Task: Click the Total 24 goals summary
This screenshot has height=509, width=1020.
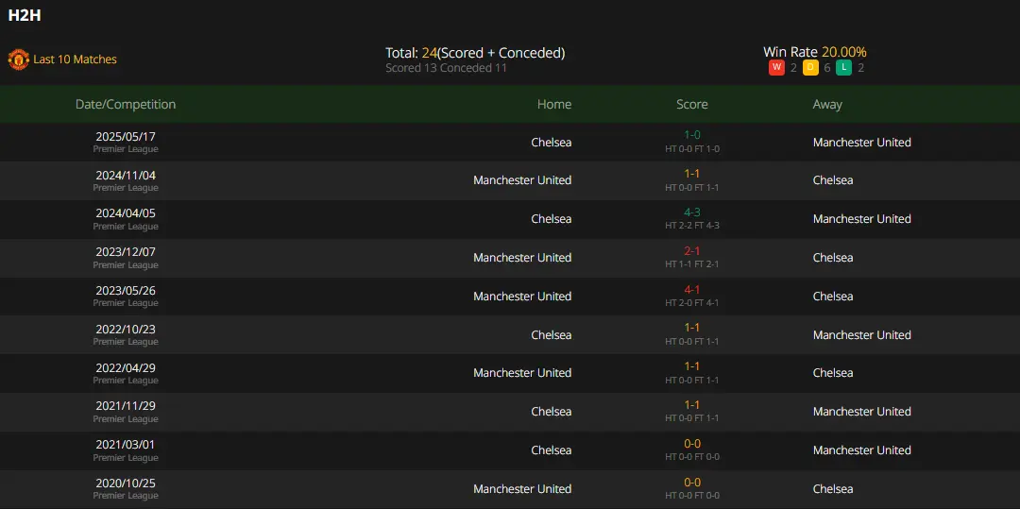Action: click(x=475, y=53)
